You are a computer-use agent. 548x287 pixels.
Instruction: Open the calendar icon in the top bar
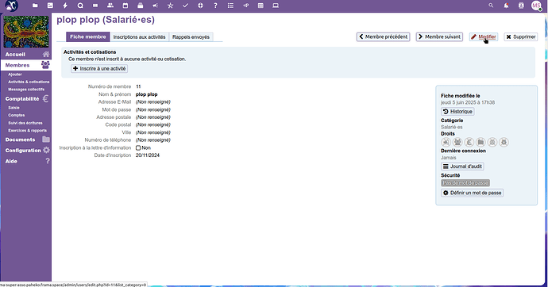click(125, 6)
